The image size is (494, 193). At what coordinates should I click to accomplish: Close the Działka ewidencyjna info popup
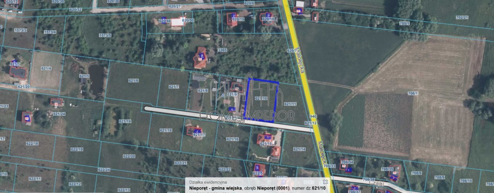click(x=325, y=182)
